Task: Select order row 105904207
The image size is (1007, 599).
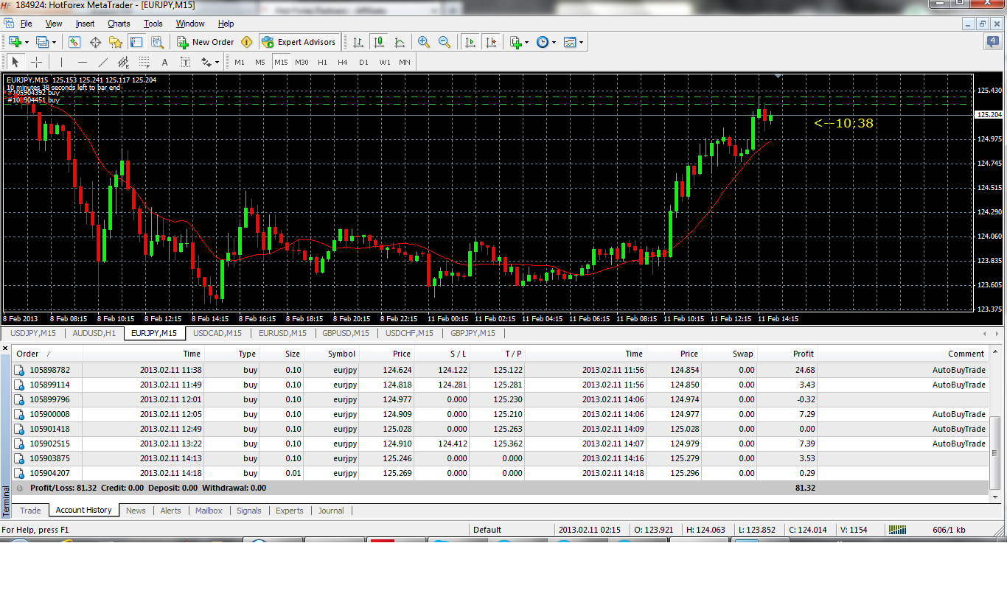Action: pos(501,473)
